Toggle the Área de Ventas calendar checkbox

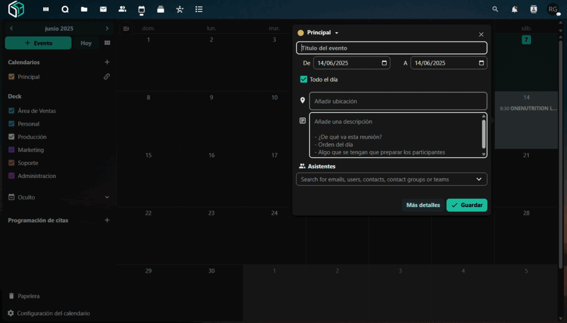click(12, 111)
